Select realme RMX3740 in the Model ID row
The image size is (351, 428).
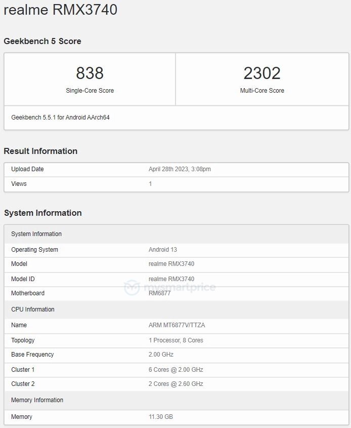coord(171,279)
